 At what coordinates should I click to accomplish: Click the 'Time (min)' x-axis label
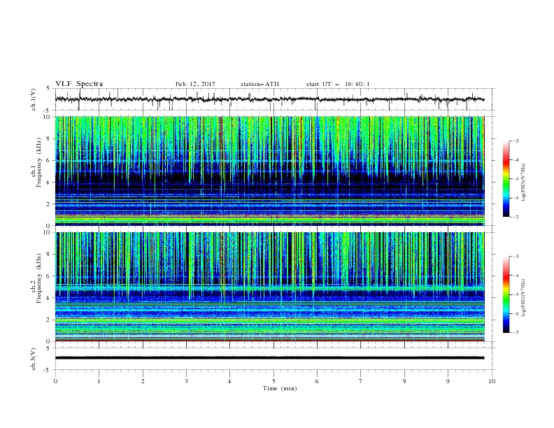(280, 388)
